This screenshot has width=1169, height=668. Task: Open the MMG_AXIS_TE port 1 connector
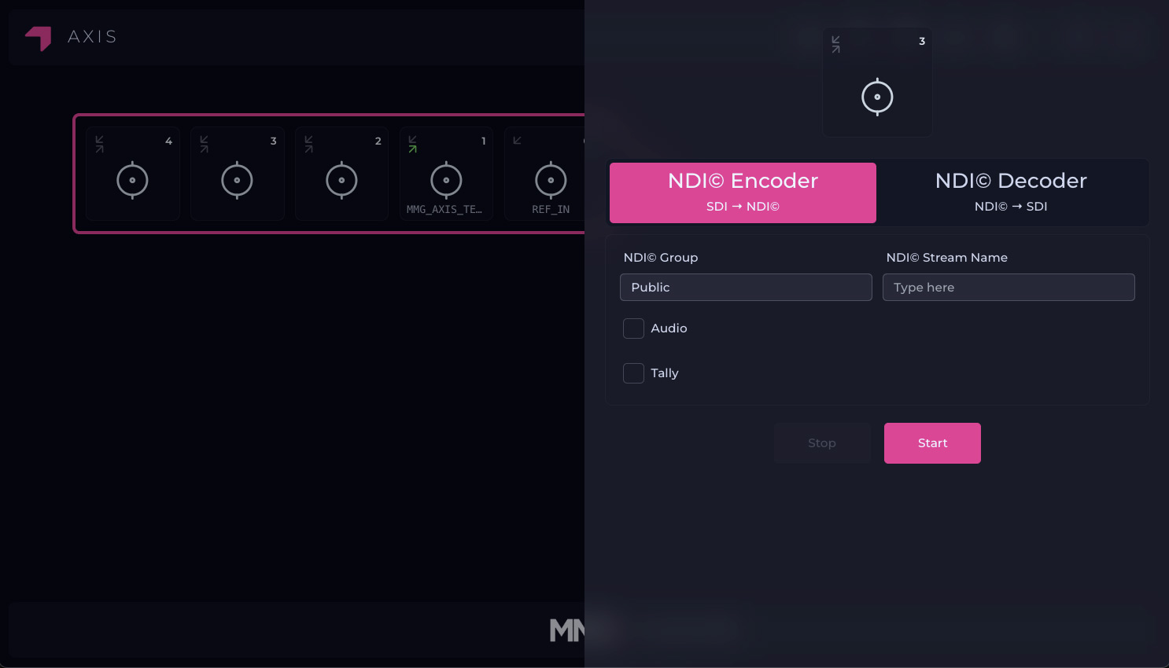click(446, 181)
